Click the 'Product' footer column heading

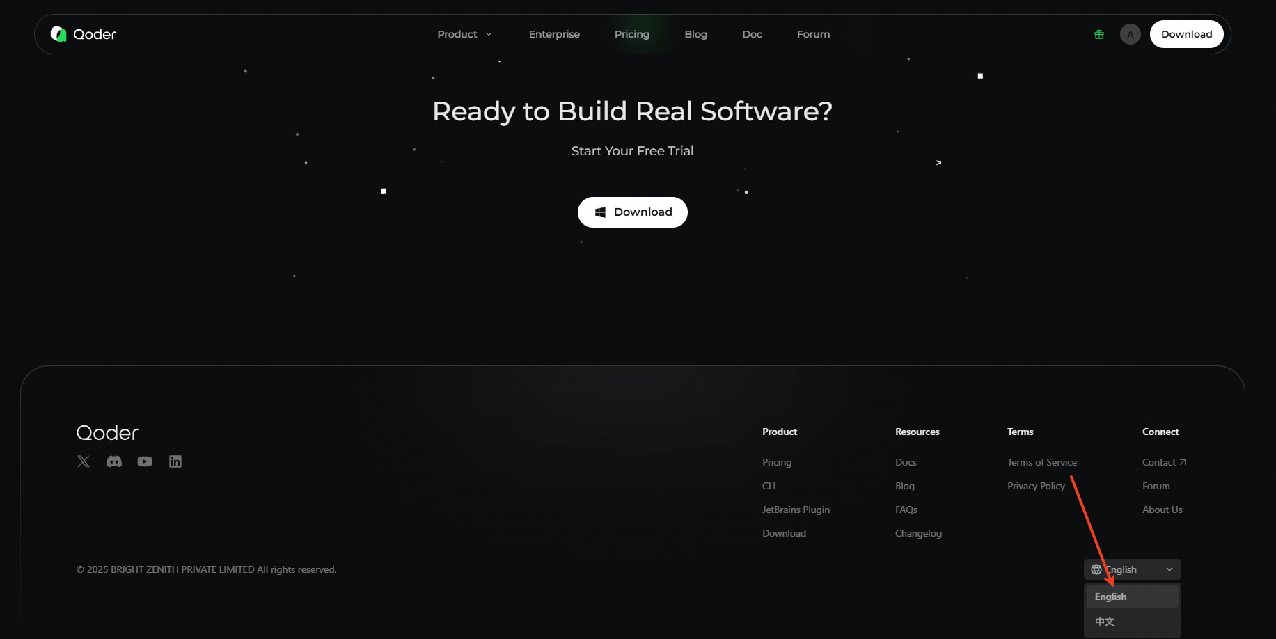[x=780, y=432]
